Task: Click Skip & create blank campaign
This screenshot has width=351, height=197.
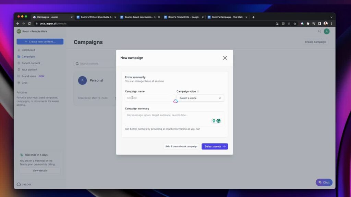Action: (181, 146)
